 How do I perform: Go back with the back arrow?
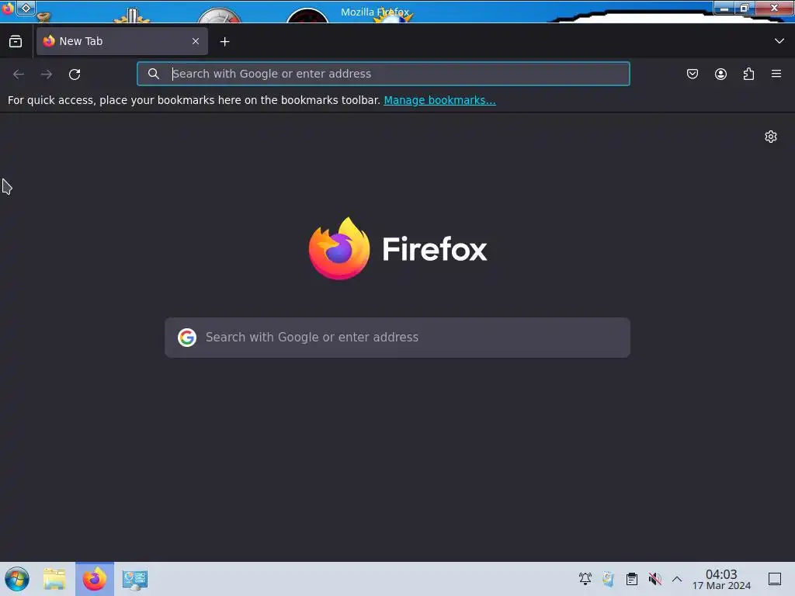click(19, 74)
